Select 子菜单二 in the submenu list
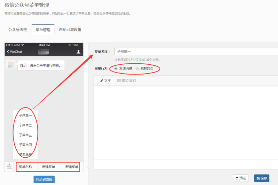The width and height of the screenshot is (278, 185). pos(25,125)
